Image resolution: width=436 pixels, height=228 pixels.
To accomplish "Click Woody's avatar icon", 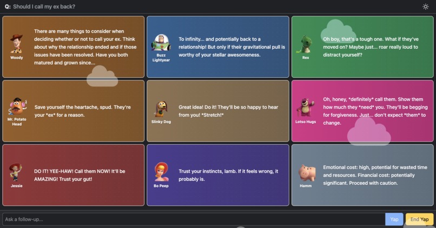I will 17,44.
